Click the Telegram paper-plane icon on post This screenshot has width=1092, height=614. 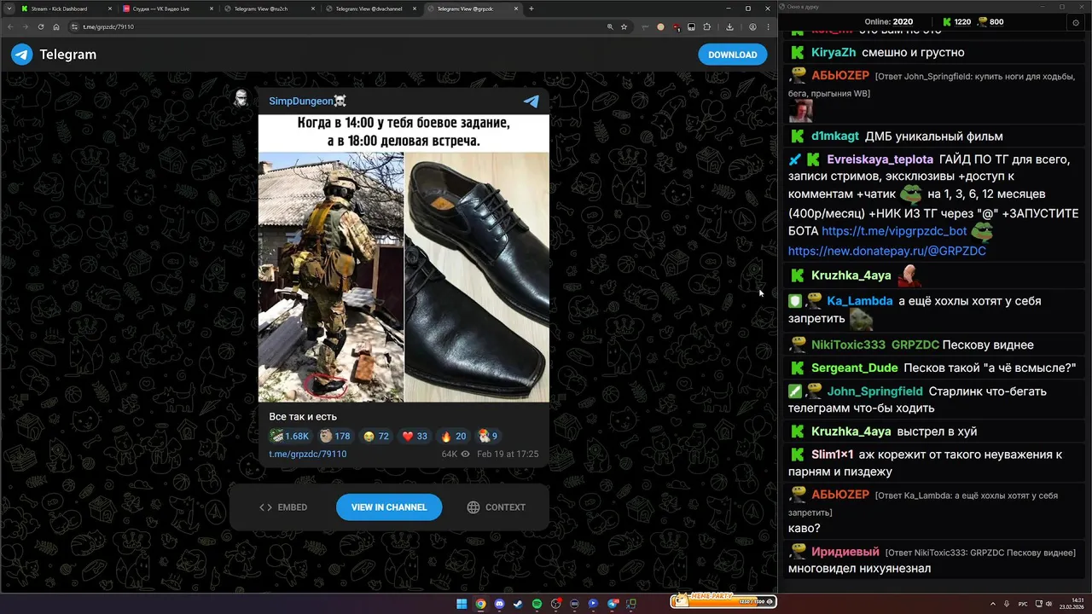click(x=531, y=101)
